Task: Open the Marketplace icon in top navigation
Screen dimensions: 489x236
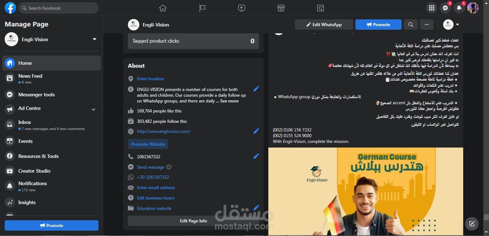Action: point(281,8)
